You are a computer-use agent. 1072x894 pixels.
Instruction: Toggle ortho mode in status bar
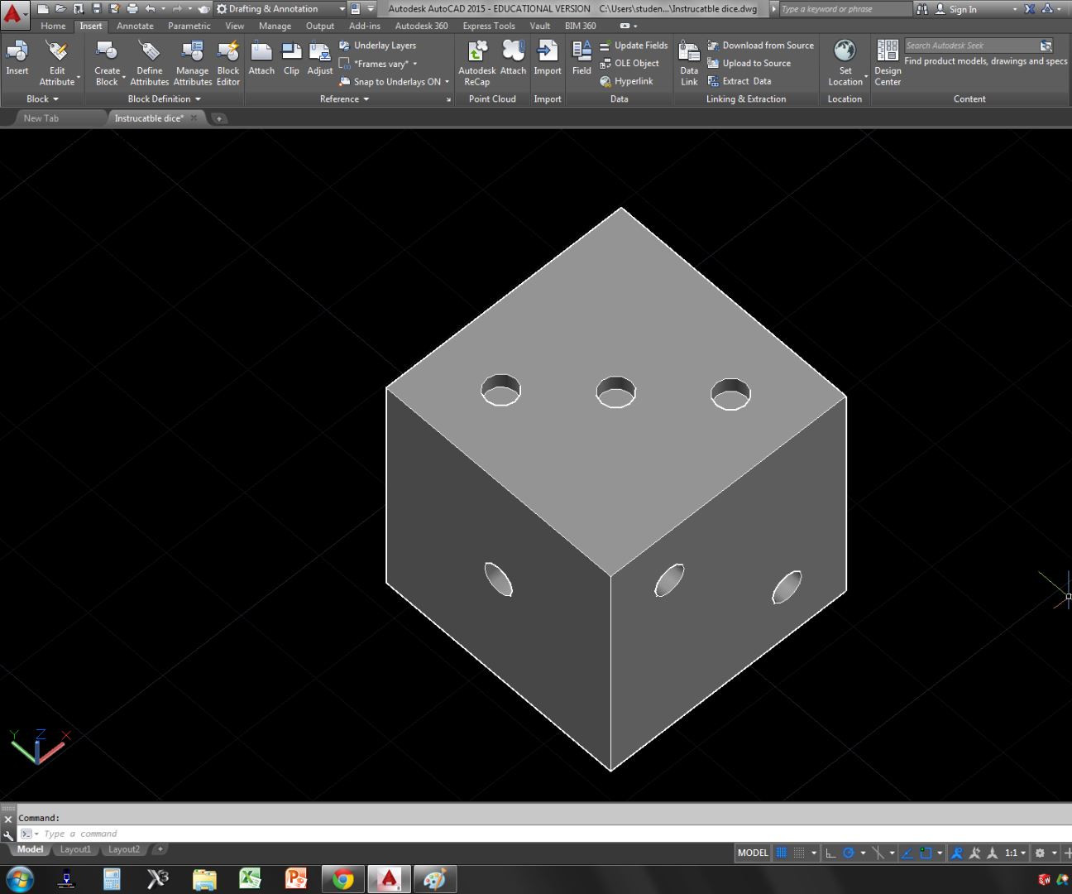point(830,853)
